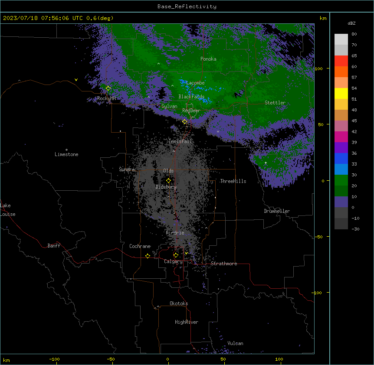Click the asterisk marker above Limestone
This screenshot has width=374, height=365.
click(66, 150)
